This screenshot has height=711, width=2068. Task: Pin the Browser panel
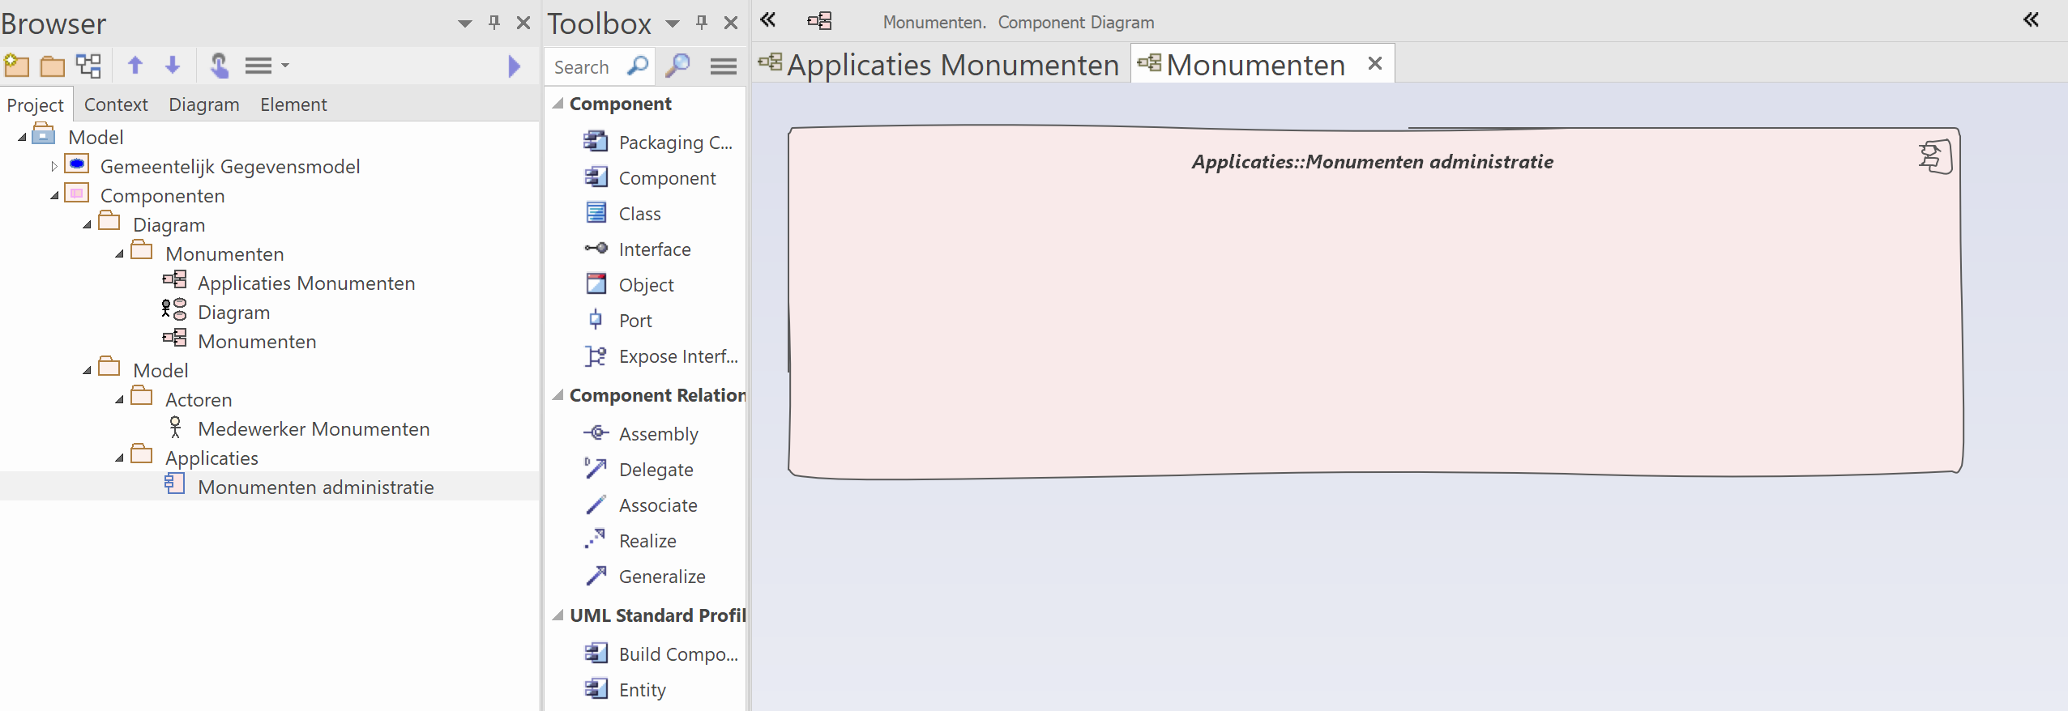point(494,23)
